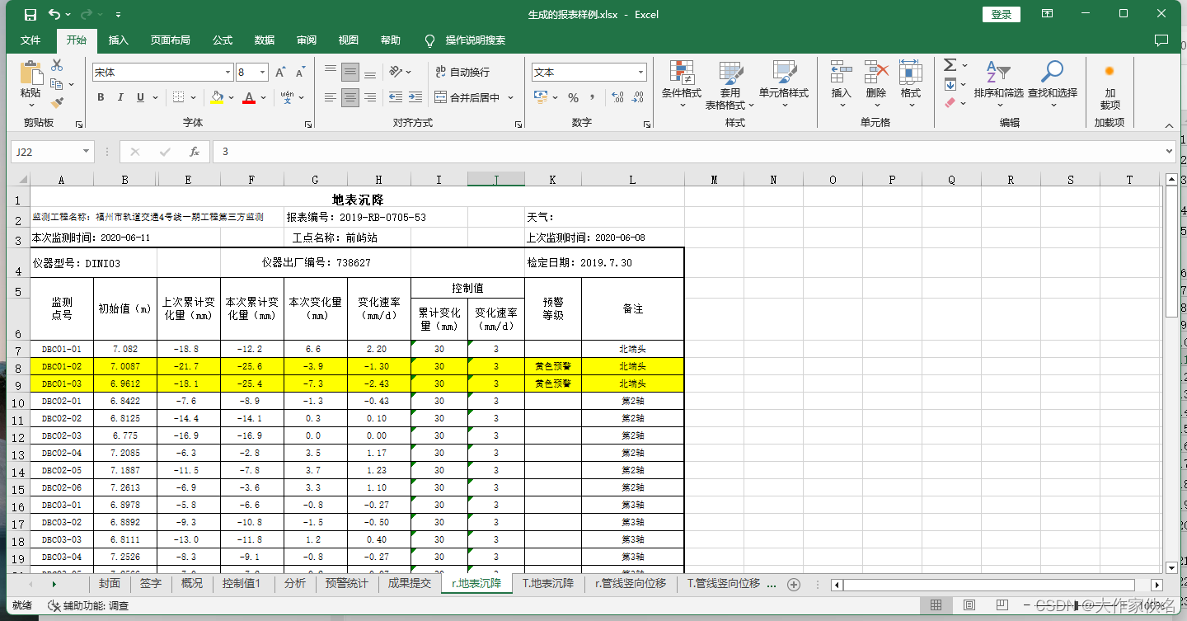Switch to the 公式 (Formulas) ribbon tab
The height and width of the screenshot is (621, 1187).
[x=223, y=40]
